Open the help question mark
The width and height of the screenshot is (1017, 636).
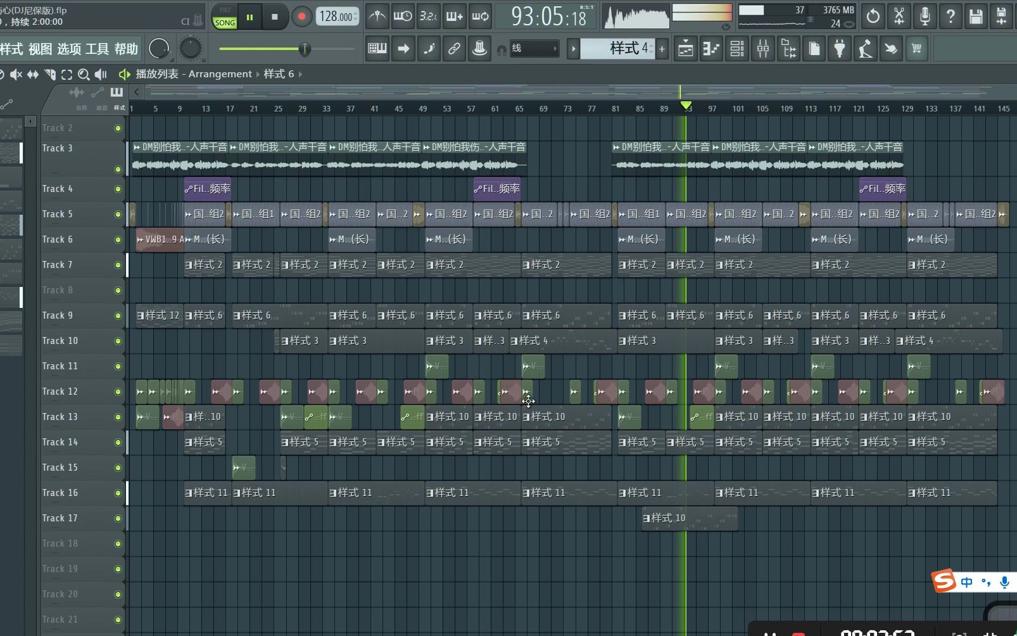(951, 16)
